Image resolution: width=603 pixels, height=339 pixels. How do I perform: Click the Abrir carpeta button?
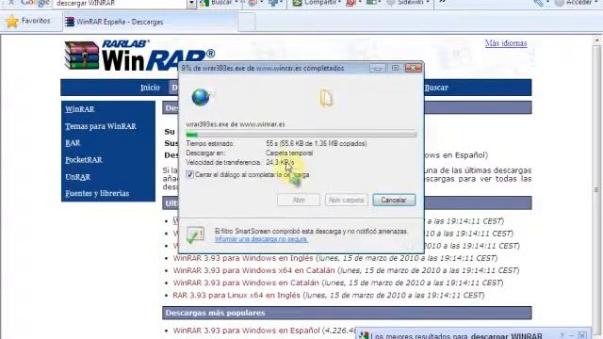pyautogui.click(x=346, y=200)
